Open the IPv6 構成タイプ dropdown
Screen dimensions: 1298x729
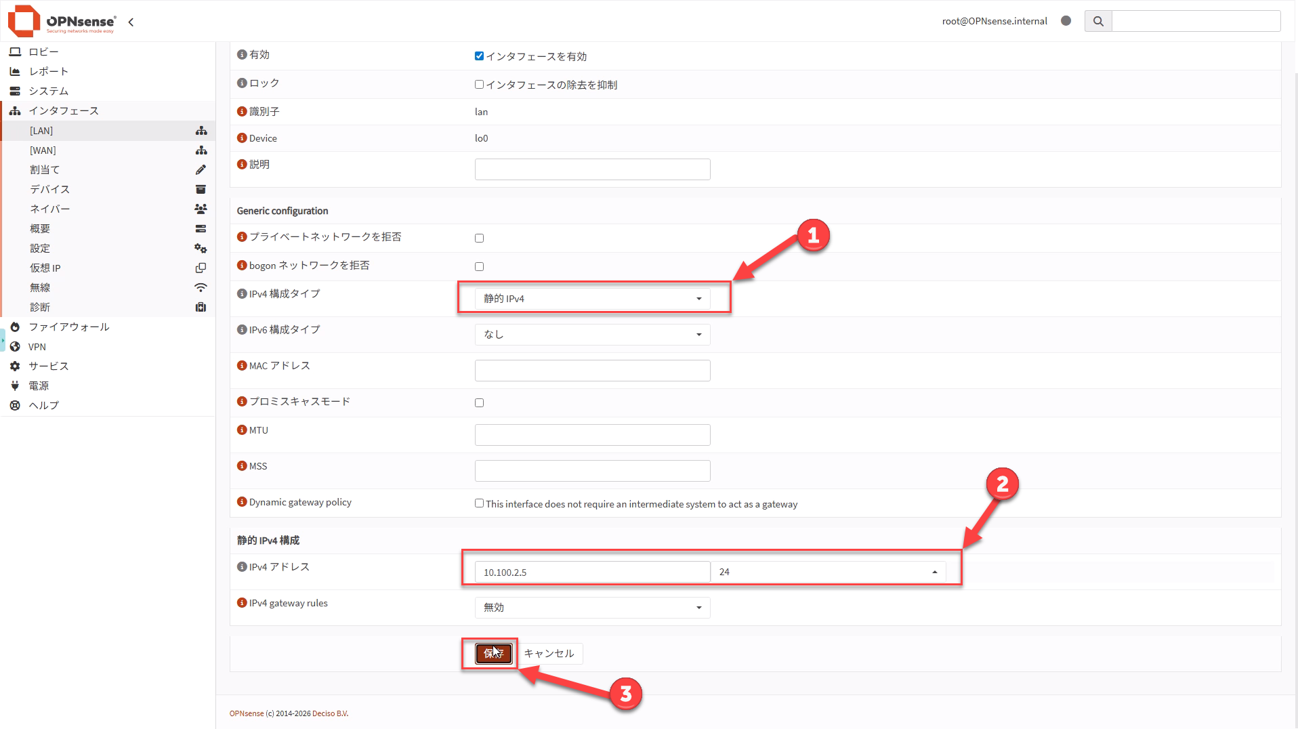[x=592, y=335]
